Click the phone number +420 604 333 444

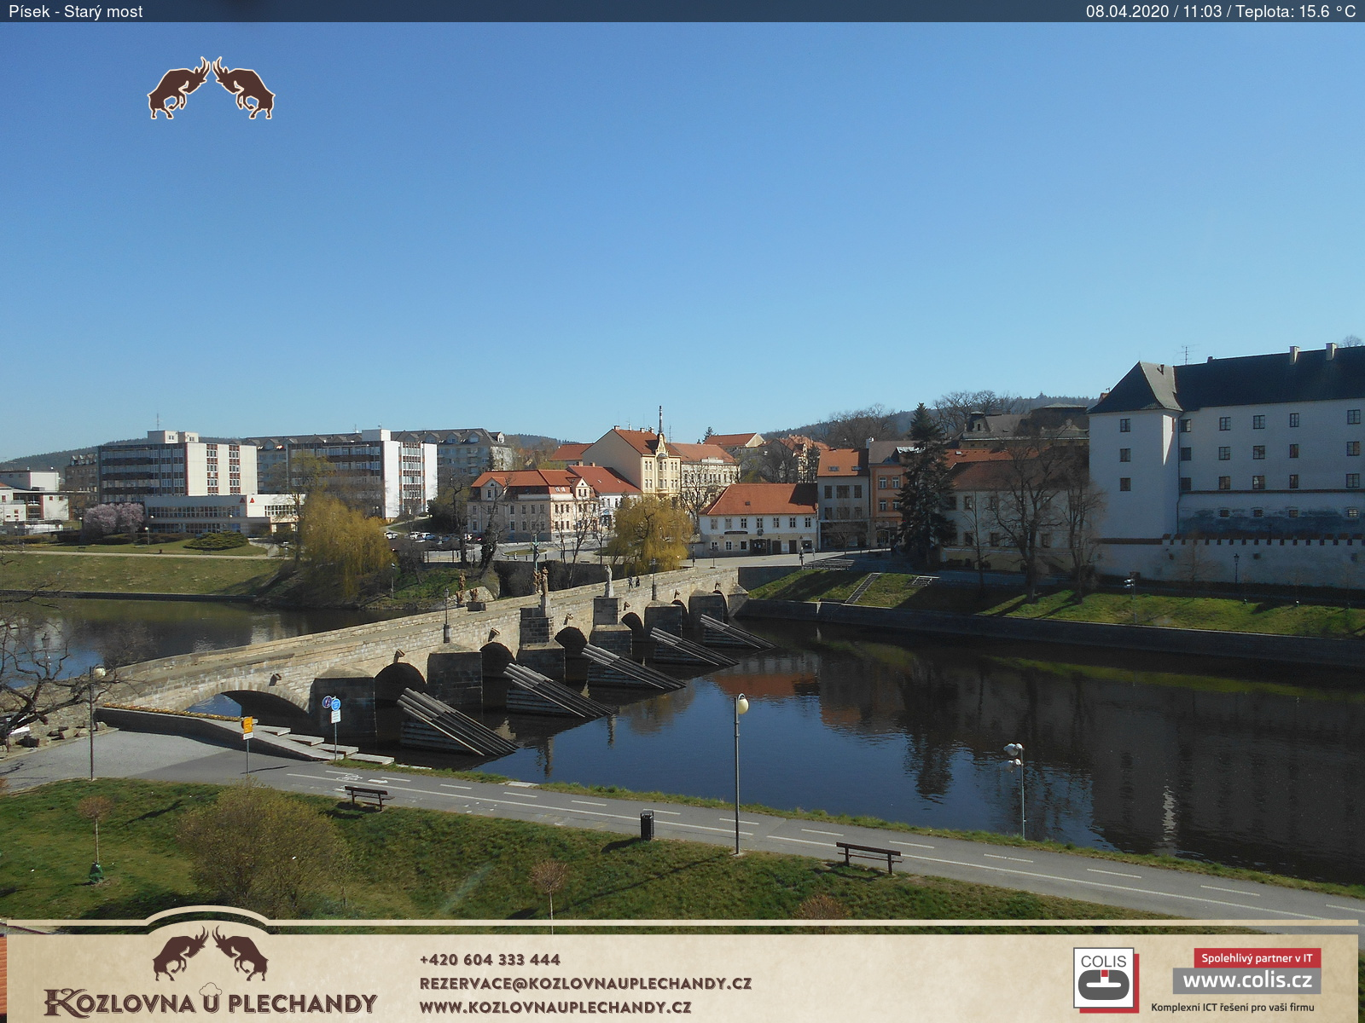coord(490,959)
